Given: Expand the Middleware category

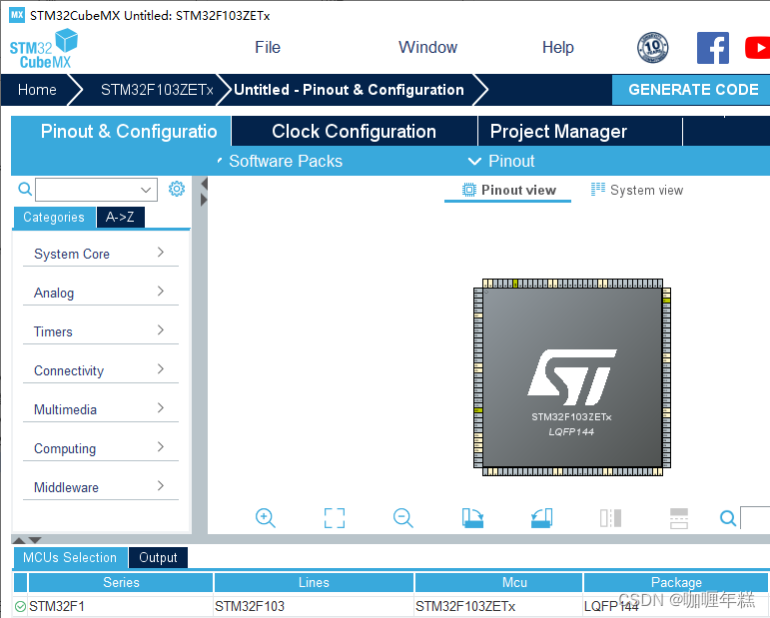Looking at the screenshot, I should pos(101,487).
